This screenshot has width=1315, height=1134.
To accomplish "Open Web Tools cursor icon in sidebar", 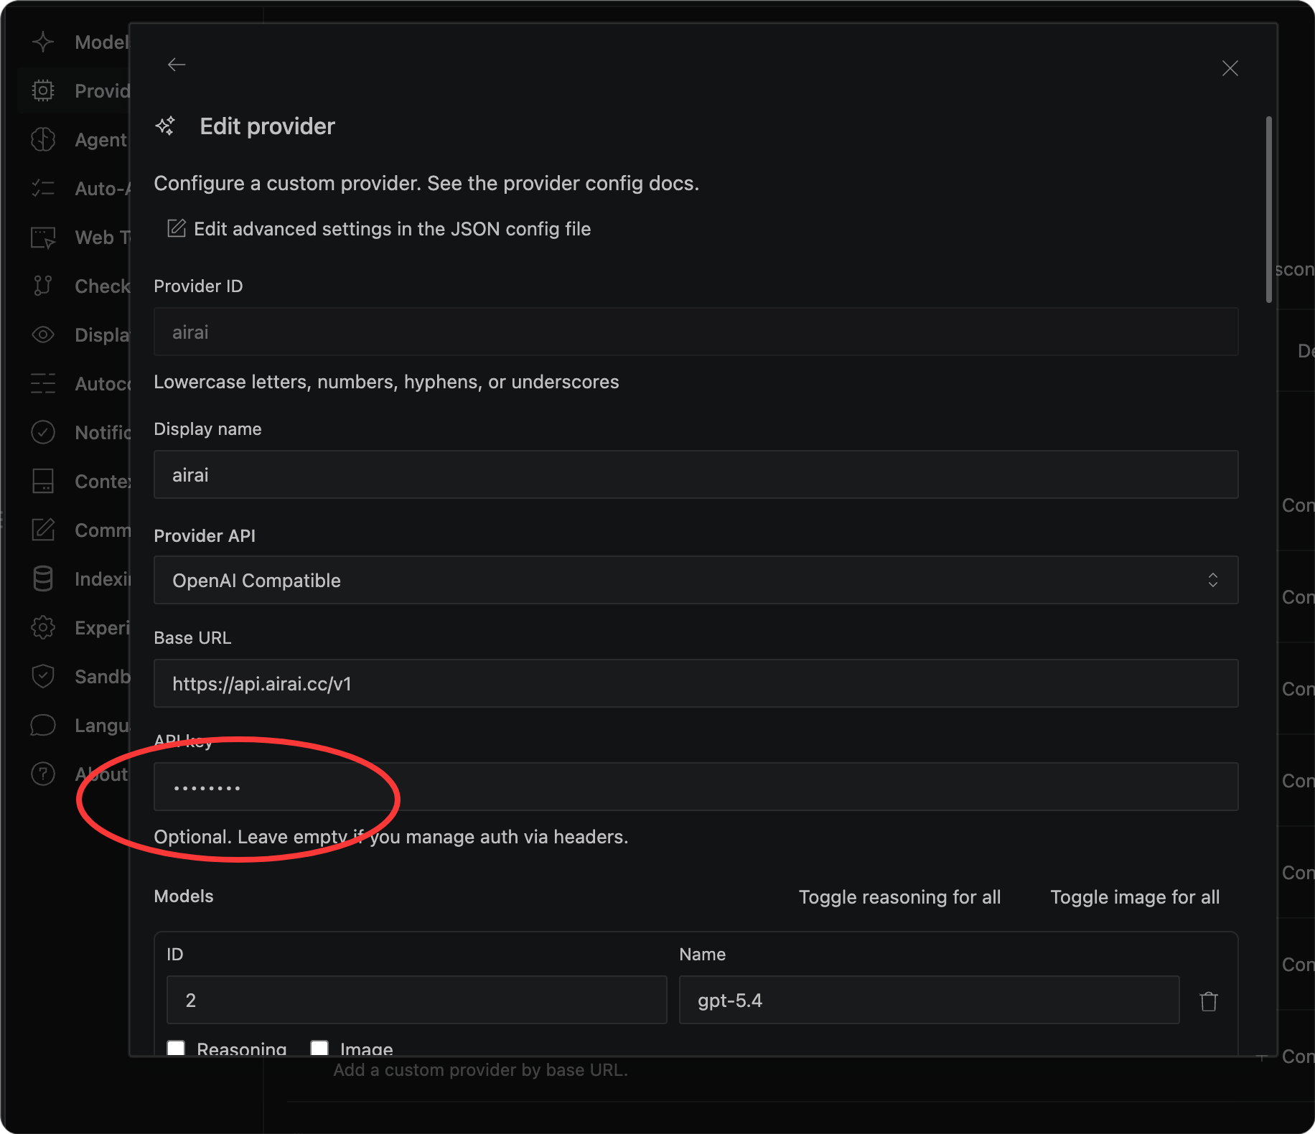I will [x=43, y=237].
